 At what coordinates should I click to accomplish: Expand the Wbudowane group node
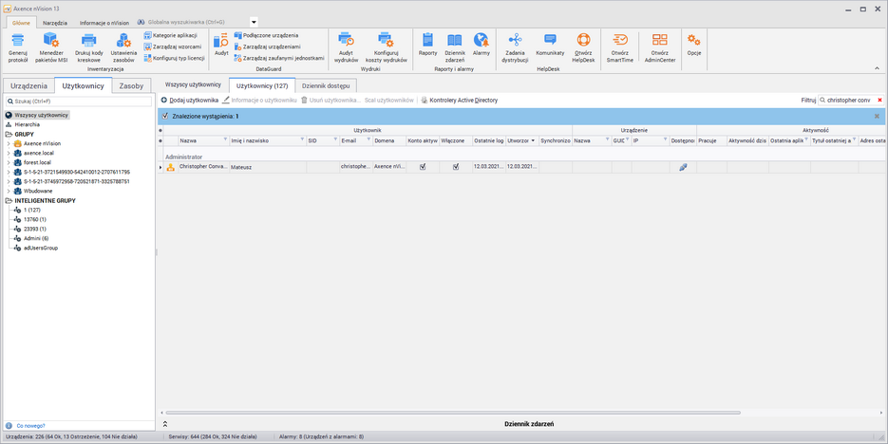(9, 191)
